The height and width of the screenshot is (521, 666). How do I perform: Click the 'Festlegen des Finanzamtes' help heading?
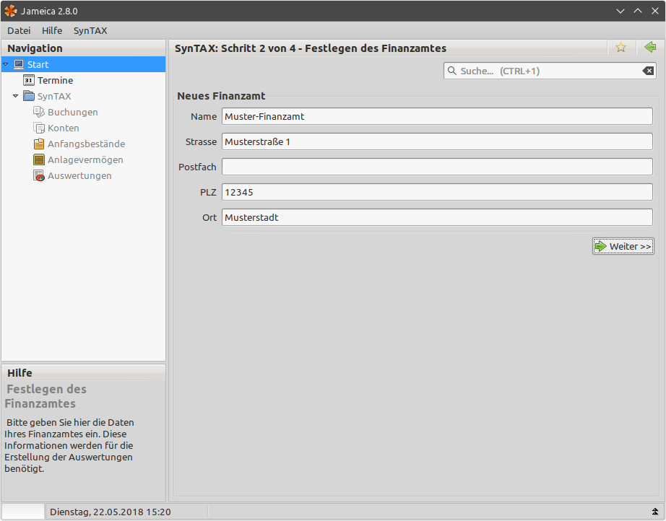point(46,396)
